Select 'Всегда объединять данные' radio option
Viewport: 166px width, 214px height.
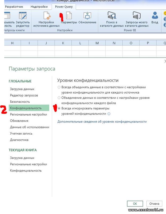59,87
